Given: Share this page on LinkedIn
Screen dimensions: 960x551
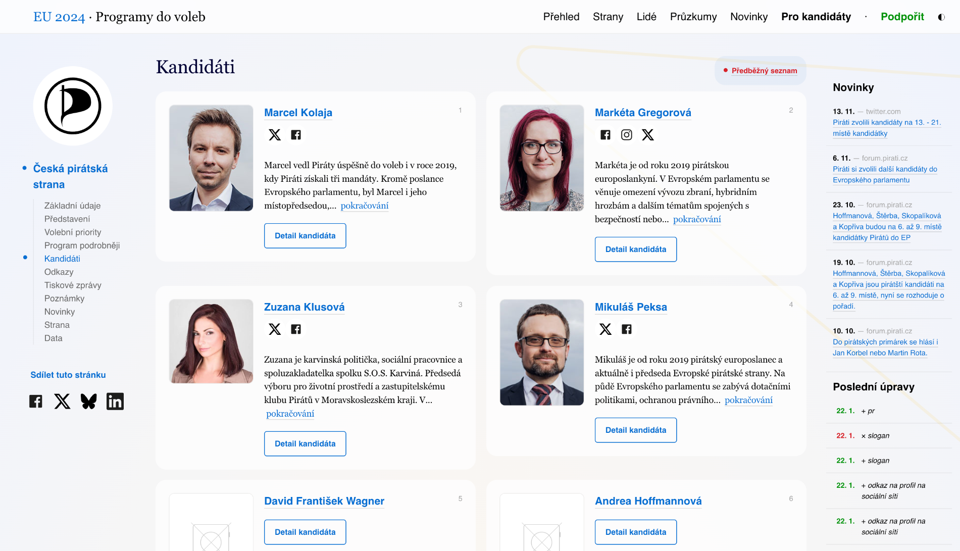Looking at the screenshot, I should (115, 402).
